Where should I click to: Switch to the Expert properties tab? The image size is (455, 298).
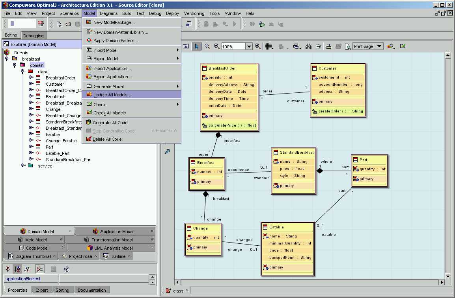[41, 290]
